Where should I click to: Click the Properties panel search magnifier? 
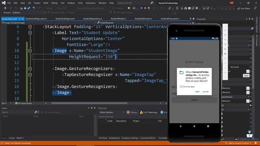click(x=252, y=28)
